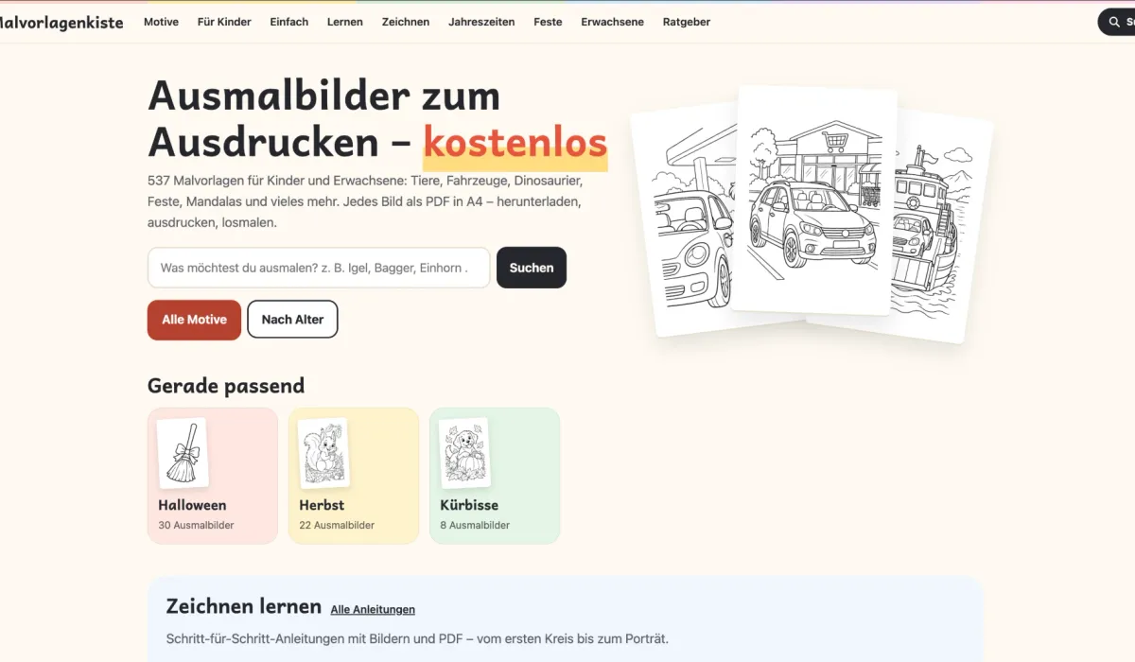Focus the 'Was möchtest du ausmalen?' search field
This screenshot has width=1135, height=662.
click(x=319, y=268)
